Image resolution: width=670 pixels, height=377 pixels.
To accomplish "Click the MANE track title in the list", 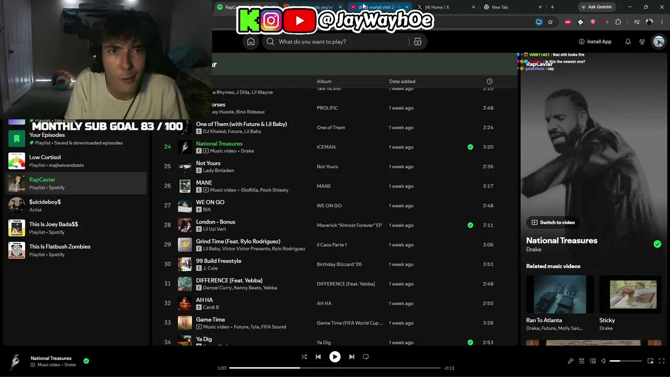I will pyautogui.click(x=204, y=183).
